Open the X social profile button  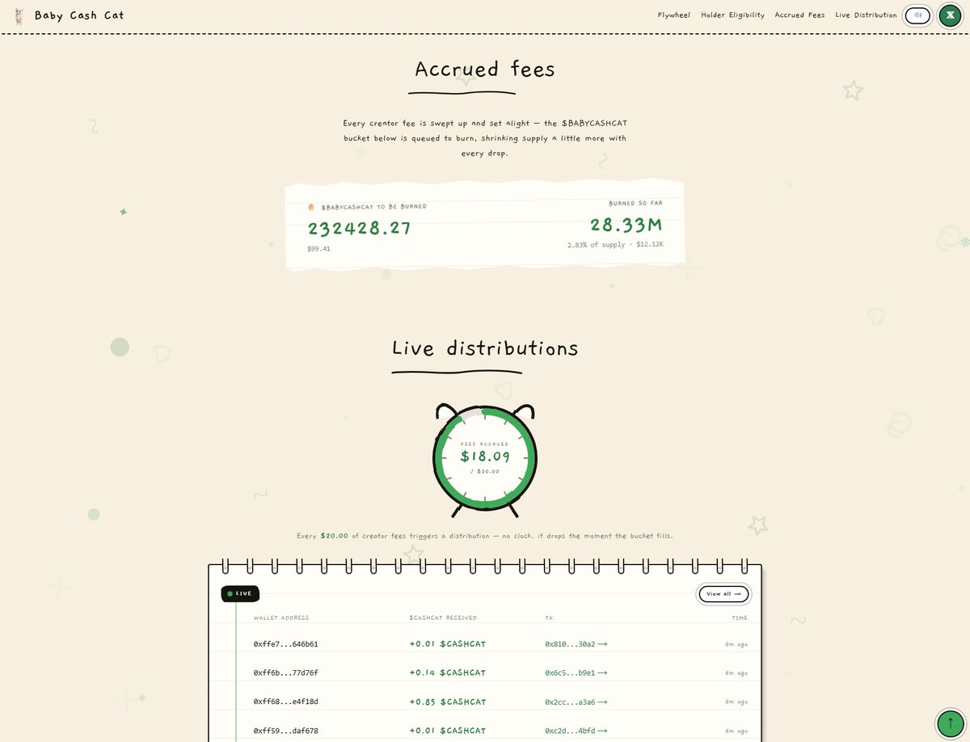(x=950, y=15)
